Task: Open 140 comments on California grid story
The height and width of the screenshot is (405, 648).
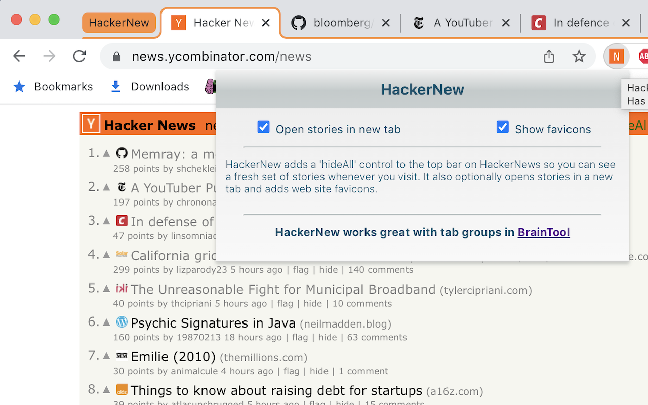Action: (x=381, y=270)
